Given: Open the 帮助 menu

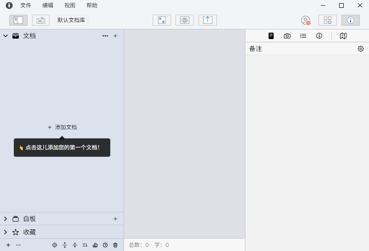Looking at the screenshot, I should [x=92, y=6].
